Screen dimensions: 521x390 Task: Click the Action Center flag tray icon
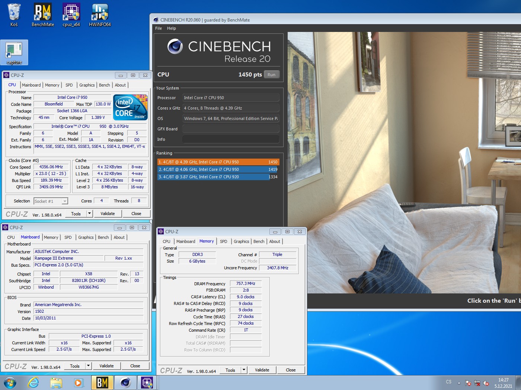[x=468, y=383]
